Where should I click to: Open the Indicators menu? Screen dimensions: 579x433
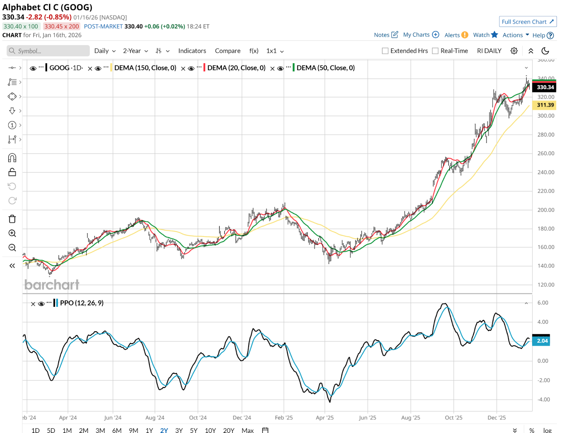[x=192, y=51]
